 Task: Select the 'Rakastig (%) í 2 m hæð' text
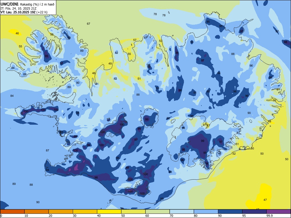click(37, 4)
